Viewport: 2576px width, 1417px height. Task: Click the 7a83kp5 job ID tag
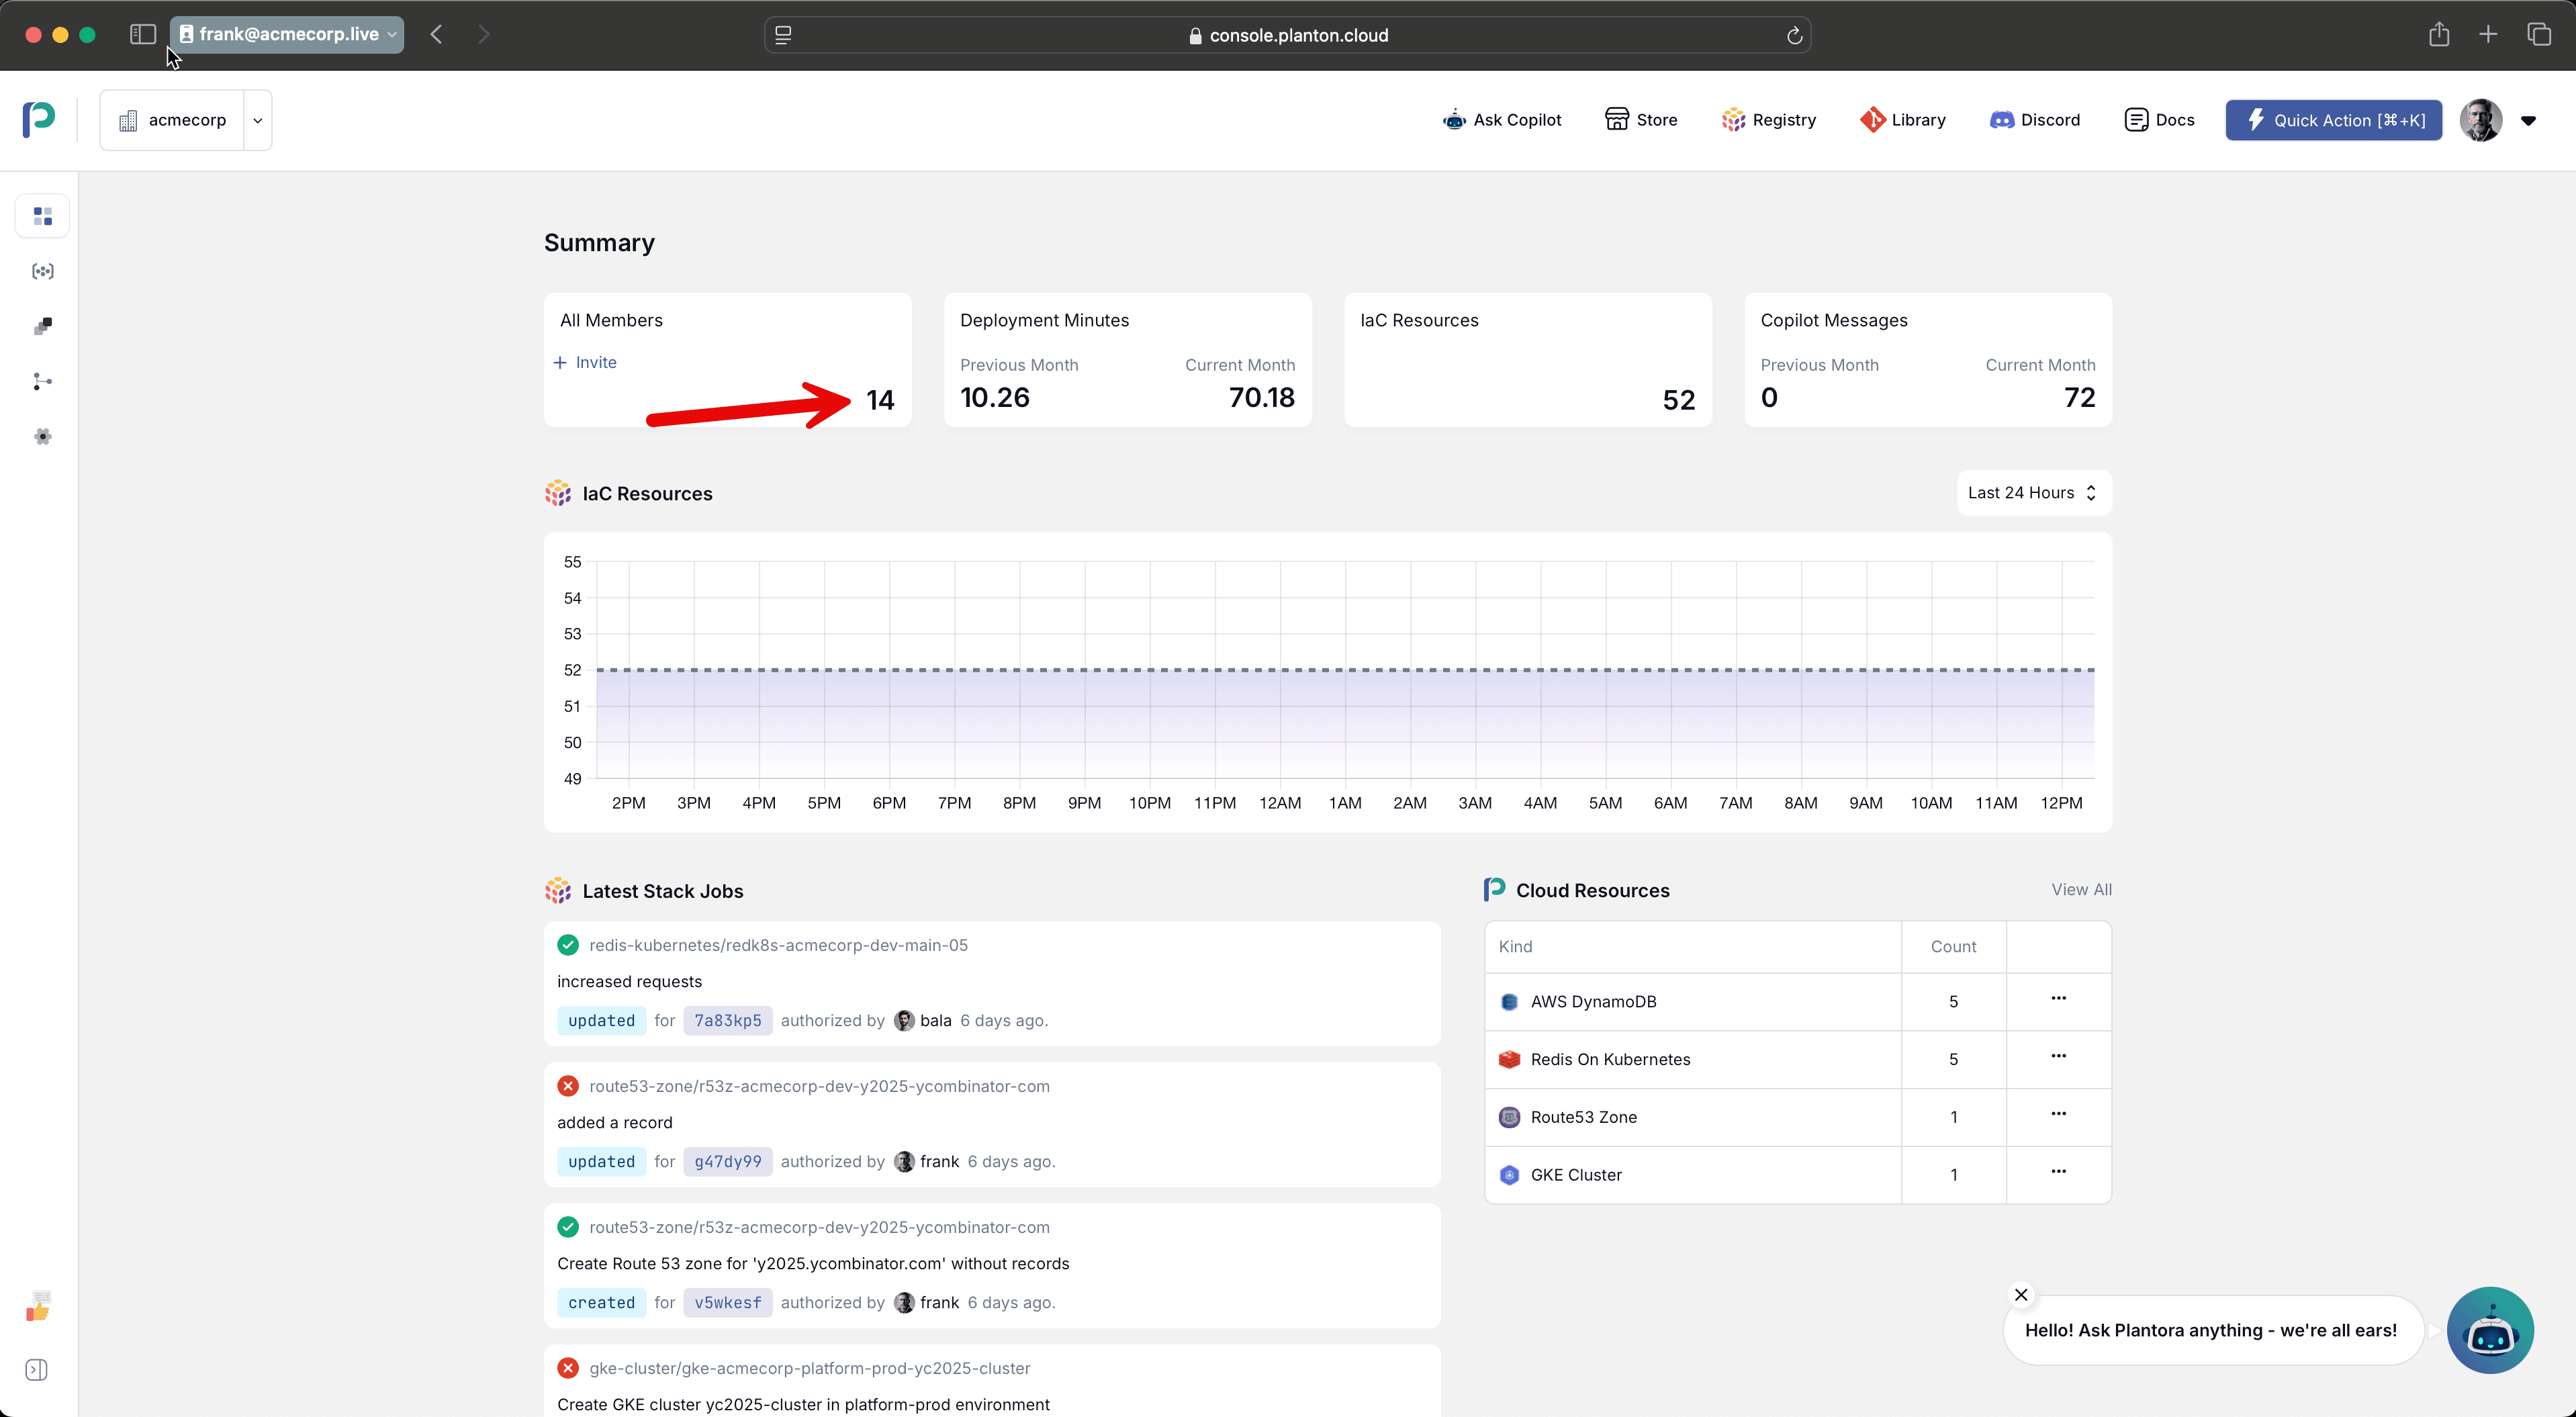(727, 1020)
